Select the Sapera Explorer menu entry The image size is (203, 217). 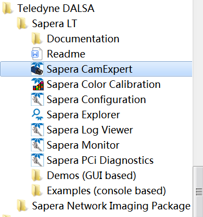coord(83,114)
